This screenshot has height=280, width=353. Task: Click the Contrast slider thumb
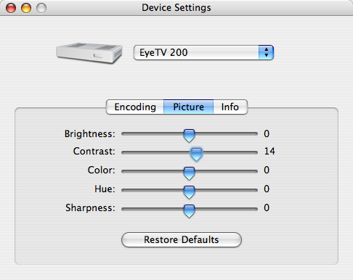tap(196, 155)
